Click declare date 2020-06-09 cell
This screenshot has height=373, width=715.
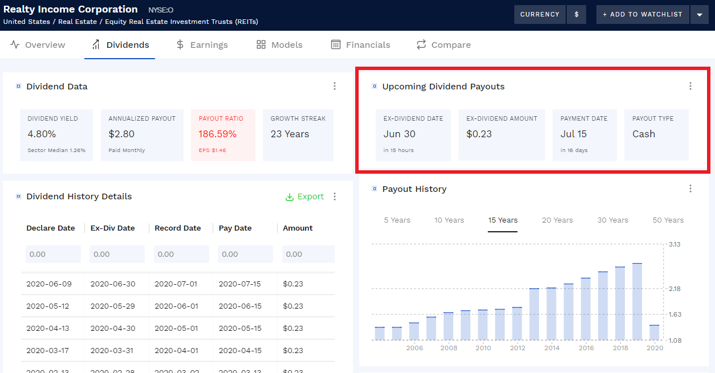point(48,284)
